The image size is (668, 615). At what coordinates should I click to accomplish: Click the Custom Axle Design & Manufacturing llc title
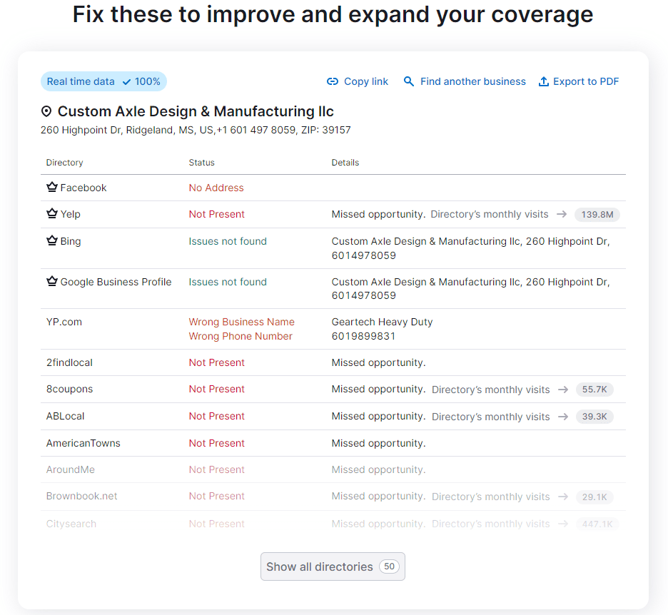coord(196,111)
